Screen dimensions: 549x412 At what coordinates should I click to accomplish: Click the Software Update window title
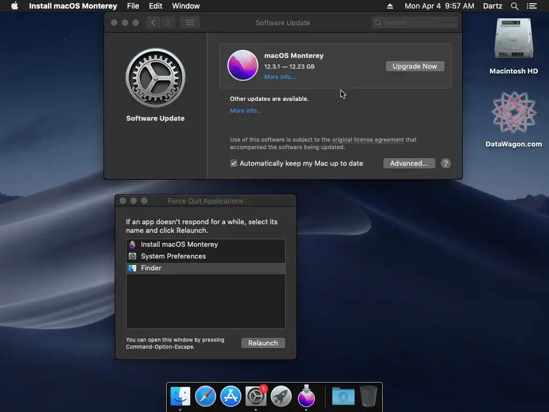pyautogui.click(x=283, y=23)
